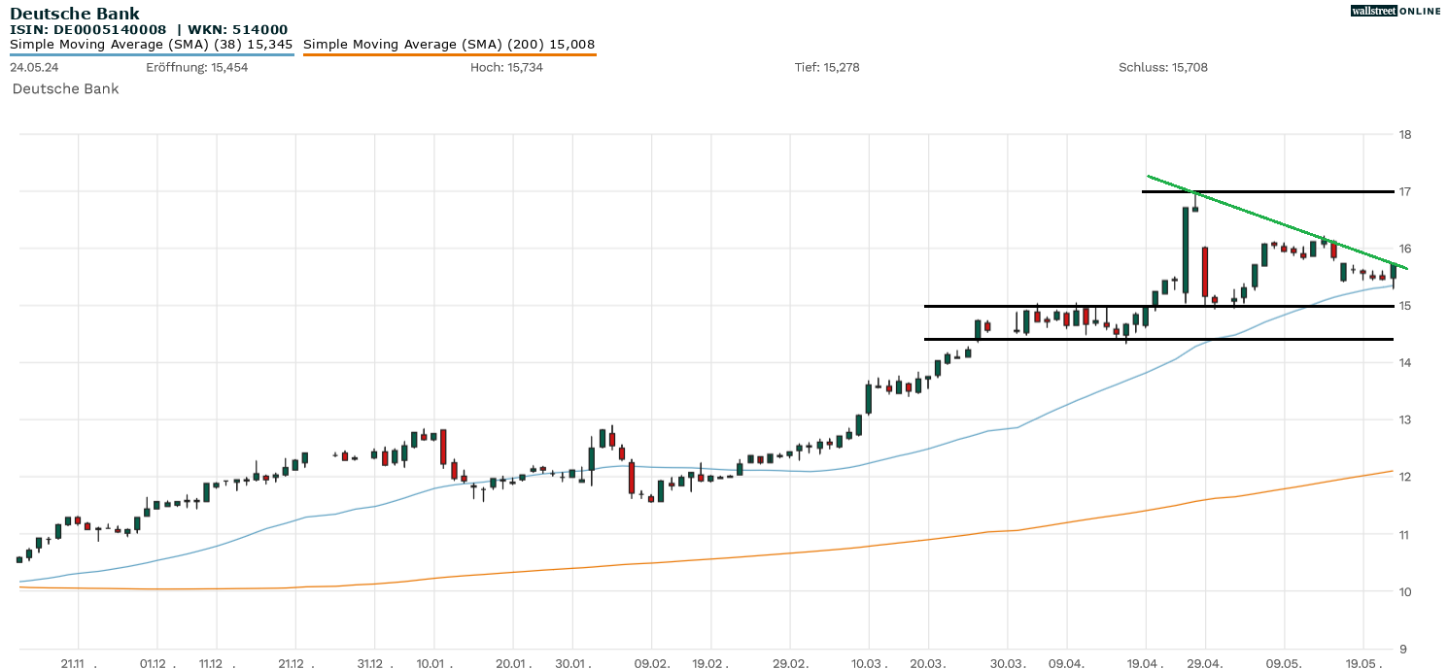Click the black horizontal line at 15
Screen dimensions: 1448x669
1158,306
